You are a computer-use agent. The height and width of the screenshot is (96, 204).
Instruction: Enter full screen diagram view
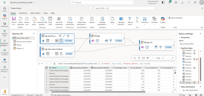pyautogui.click(x=173, y=58)
